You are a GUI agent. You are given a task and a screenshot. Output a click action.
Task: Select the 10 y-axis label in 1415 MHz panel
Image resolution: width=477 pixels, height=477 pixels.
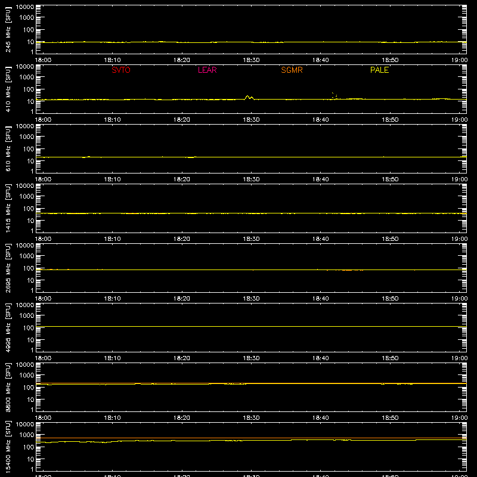[30, 221]
